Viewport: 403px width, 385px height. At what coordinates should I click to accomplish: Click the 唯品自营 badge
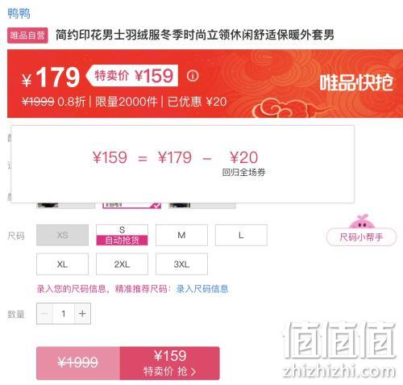click(27, 36)
